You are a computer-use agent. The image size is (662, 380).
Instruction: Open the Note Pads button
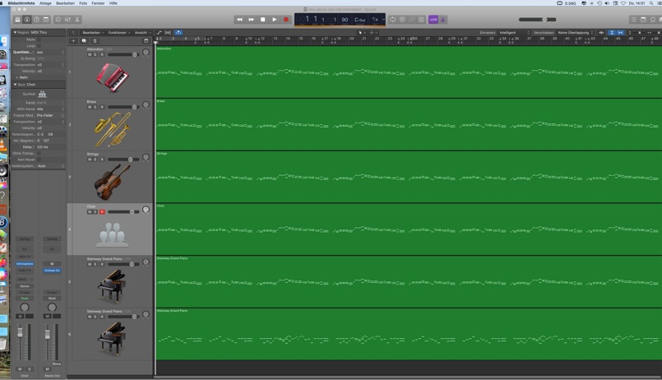point(643,20)
